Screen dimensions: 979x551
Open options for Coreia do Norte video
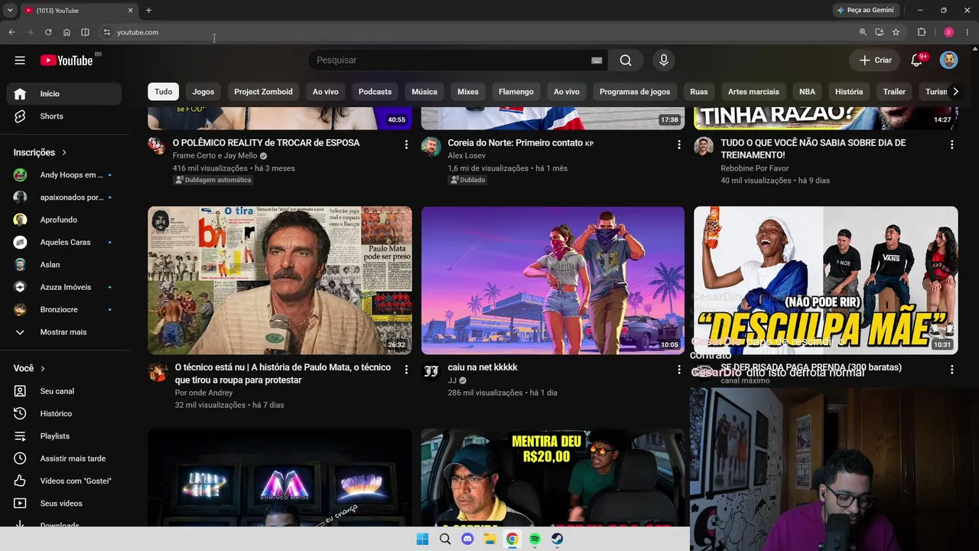pos(678,144)
